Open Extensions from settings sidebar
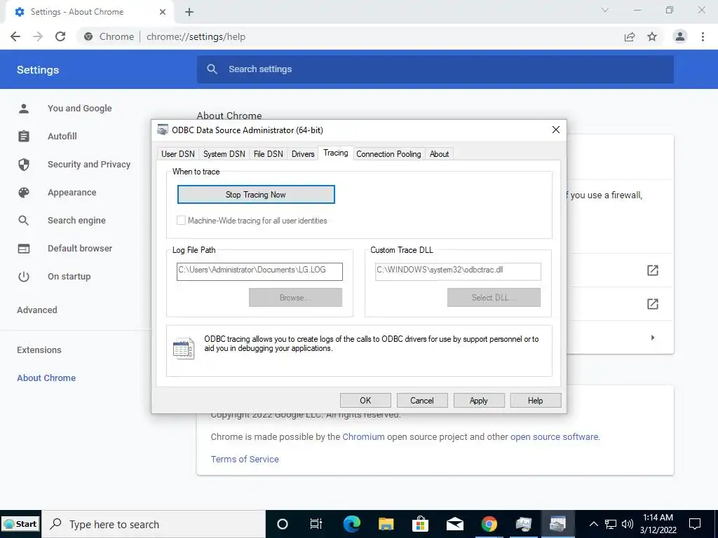Viewport: 718px width, 538px height. click(39, 350)
